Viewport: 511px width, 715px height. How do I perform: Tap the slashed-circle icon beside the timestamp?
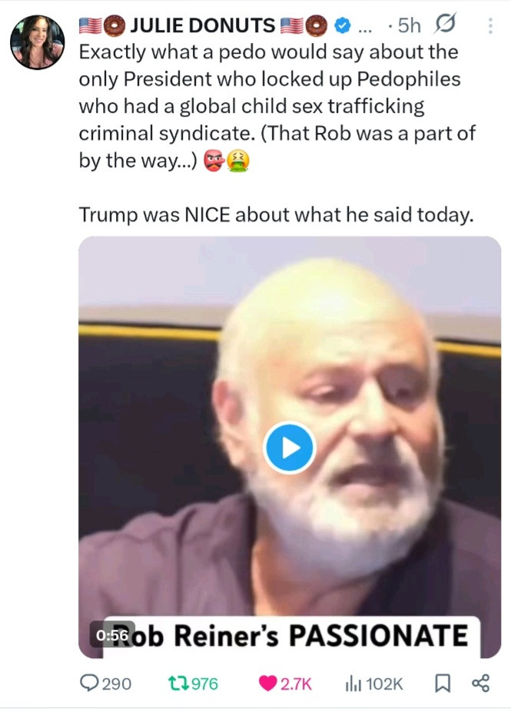445,25
